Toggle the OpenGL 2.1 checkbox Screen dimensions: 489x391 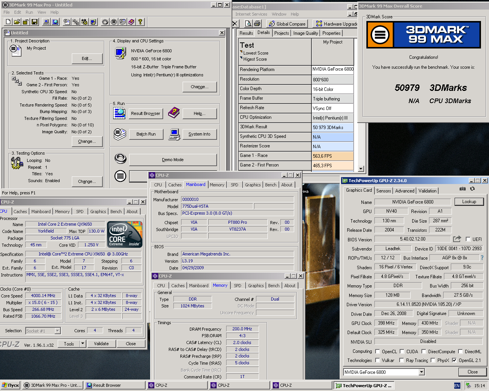pyautogui.click(x=454, y=360)
